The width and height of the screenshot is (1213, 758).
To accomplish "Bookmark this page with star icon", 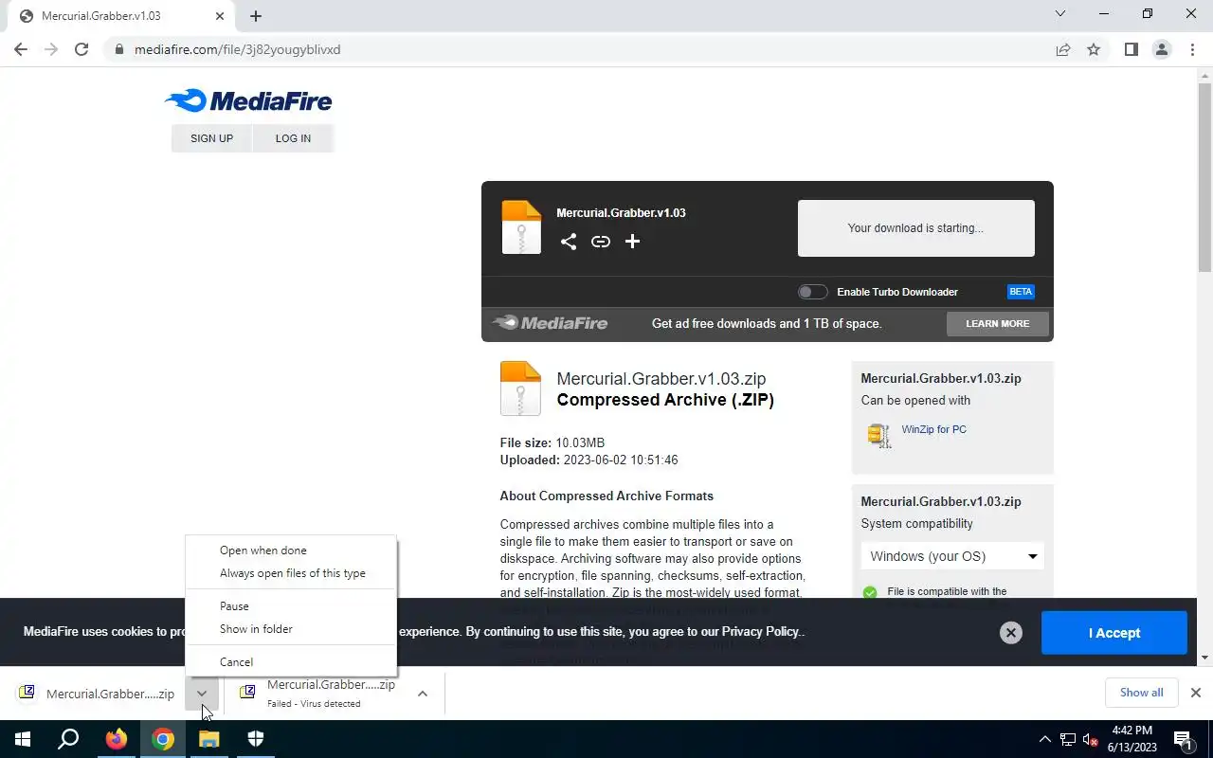I will click(1094, 49).
